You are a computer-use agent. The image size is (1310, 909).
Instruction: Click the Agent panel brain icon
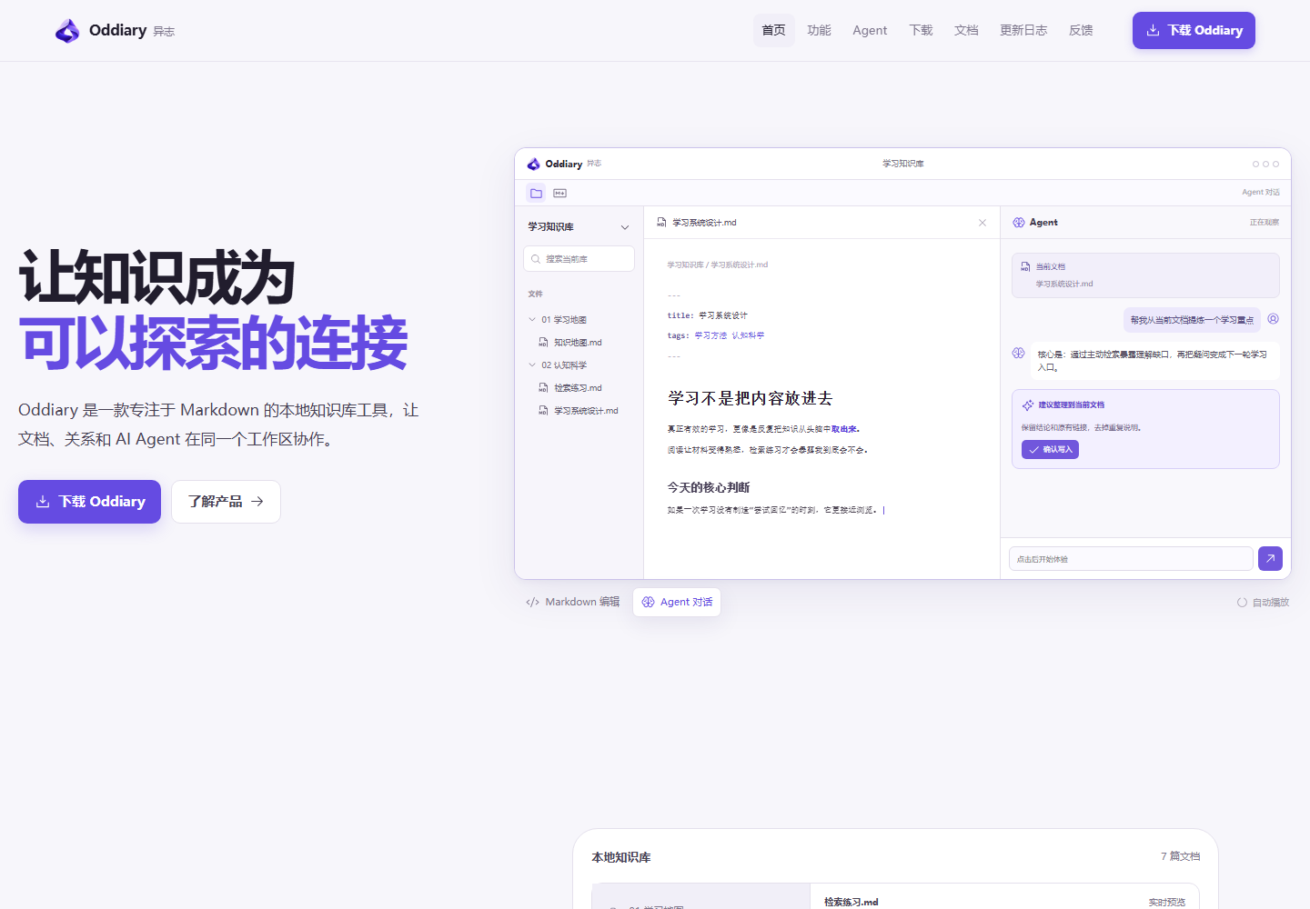pos(1019,223)
